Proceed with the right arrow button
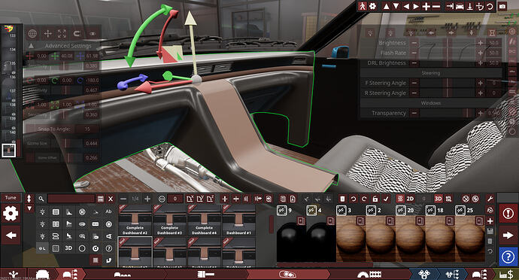 pyautogui.click(x=508, y=236)
